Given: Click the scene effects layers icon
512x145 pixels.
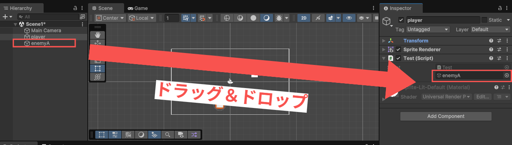Looking at the screenshot, I should 330,18.
